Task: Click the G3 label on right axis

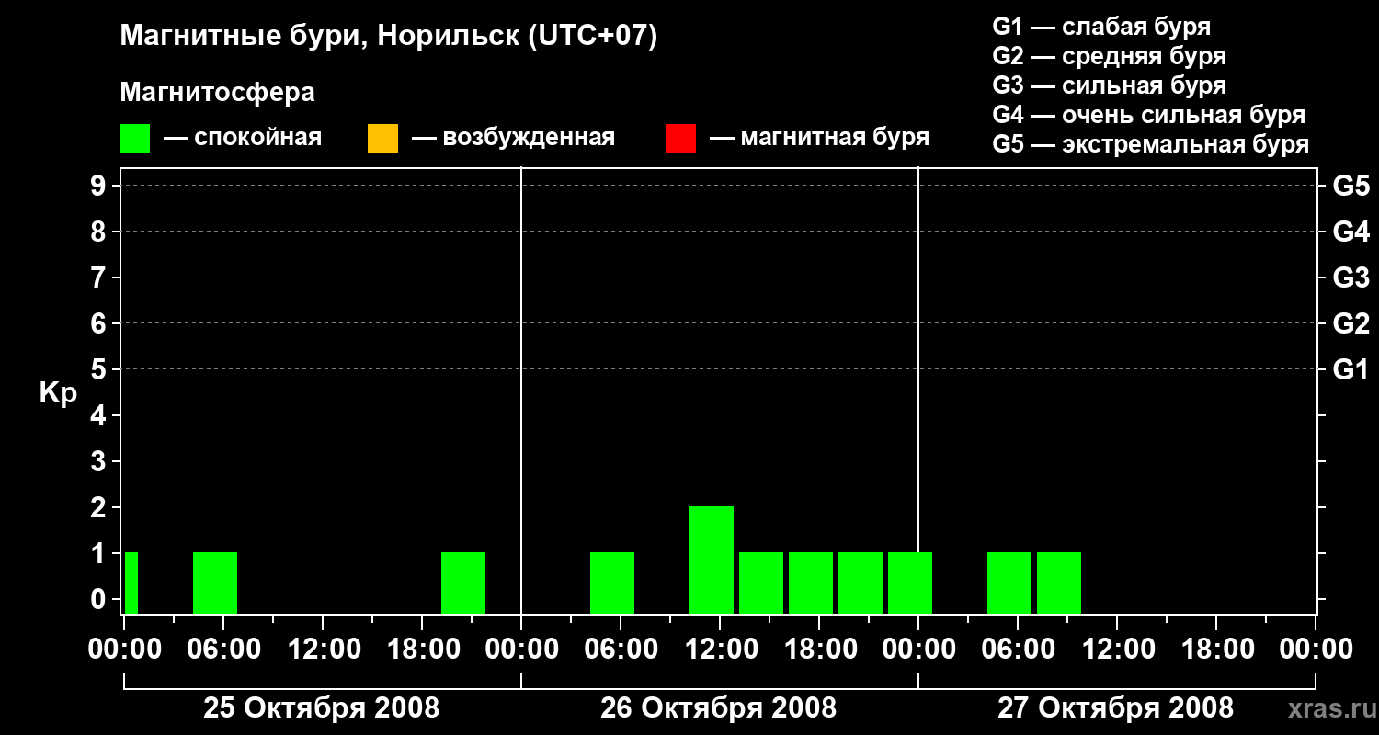Action: (1351, 277)
